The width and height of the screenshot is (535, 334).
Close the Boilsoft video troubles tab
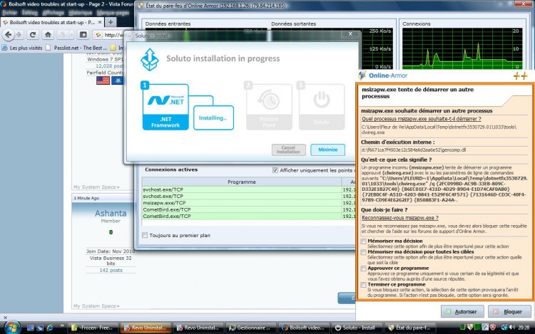pos(100,22)
